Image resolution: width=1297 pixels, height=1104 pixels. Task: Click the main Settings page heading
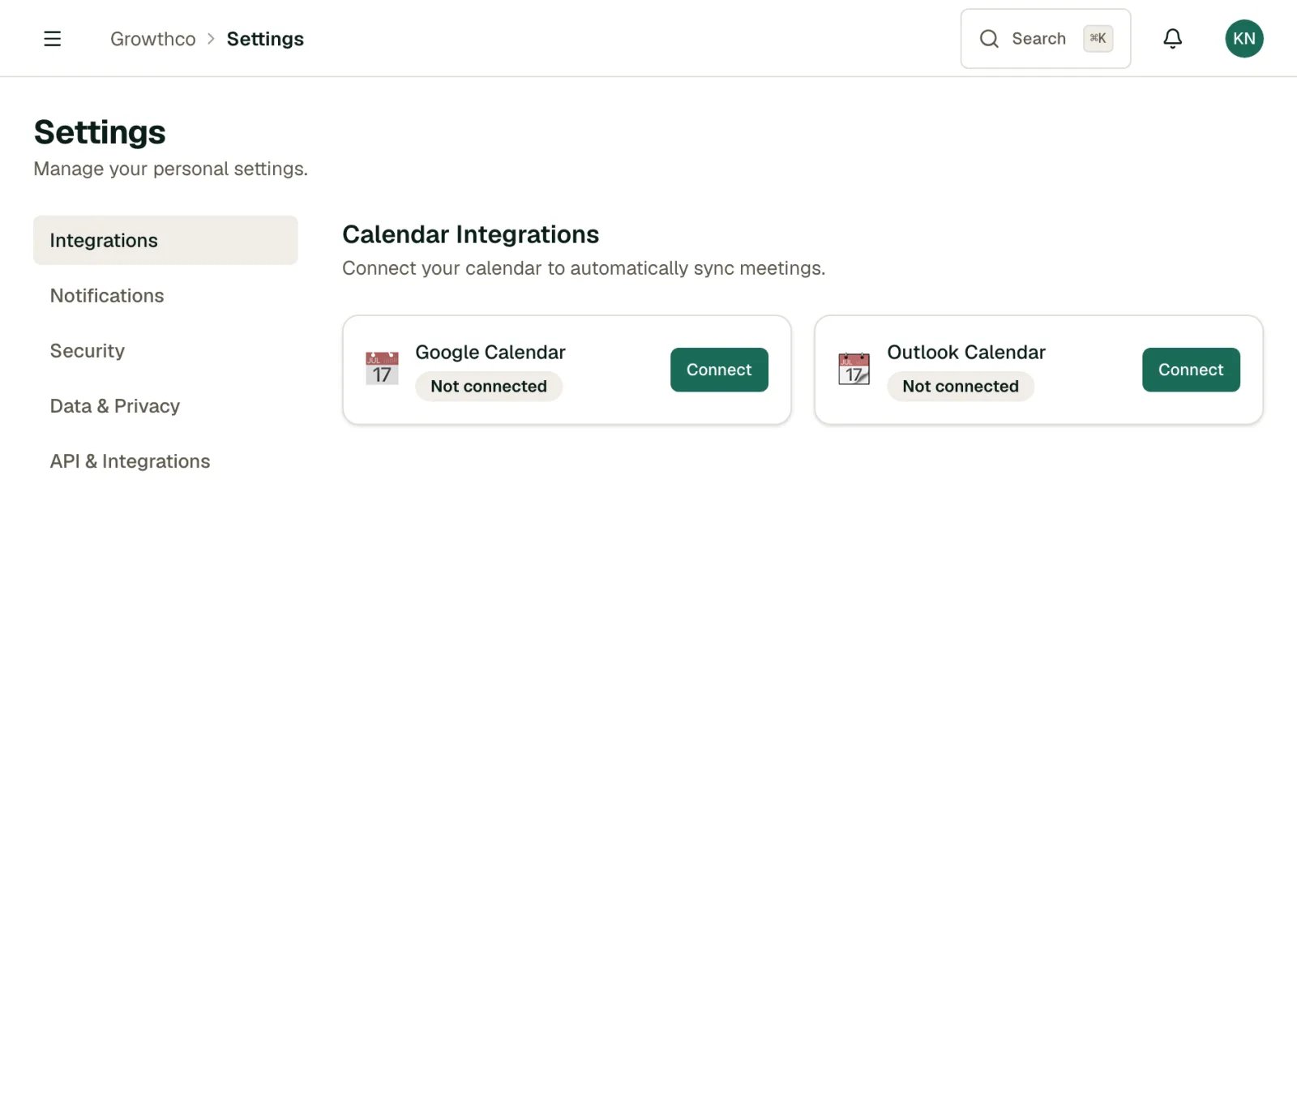[100, 132]
